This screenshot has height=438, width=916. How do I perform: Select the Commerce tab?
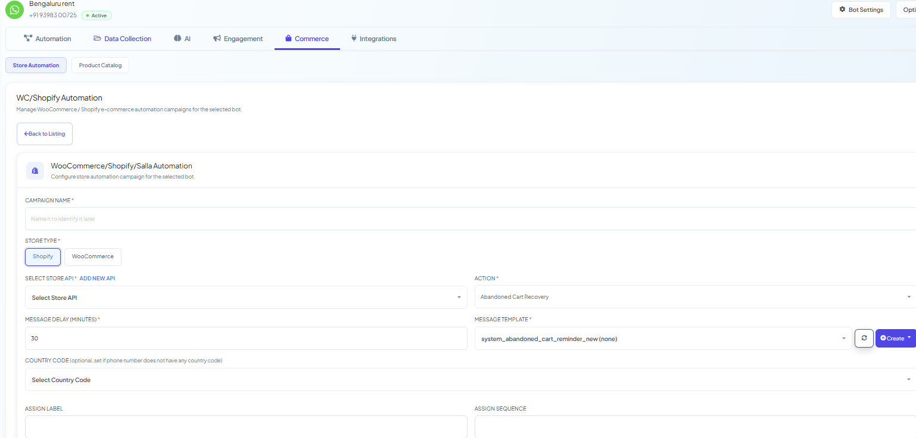point(307,39)
